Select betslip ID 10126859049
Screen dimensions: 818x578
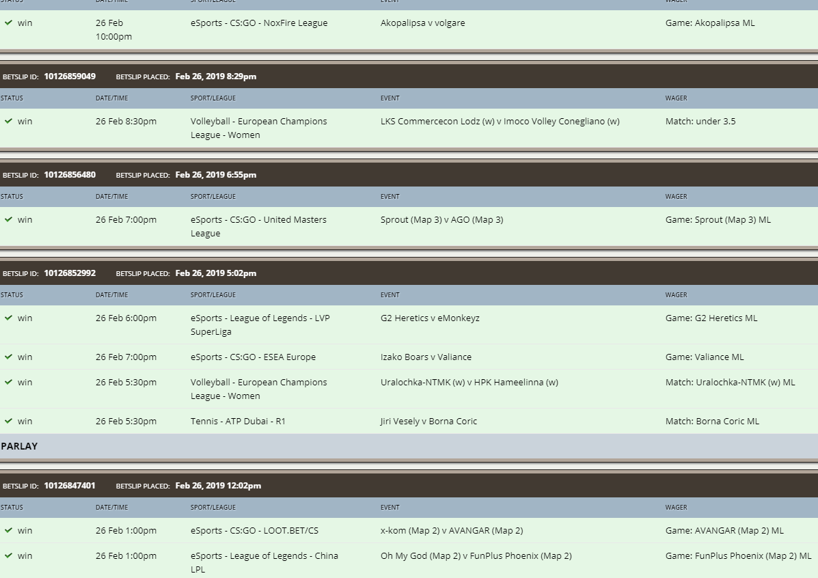click(x=70, y=76)
